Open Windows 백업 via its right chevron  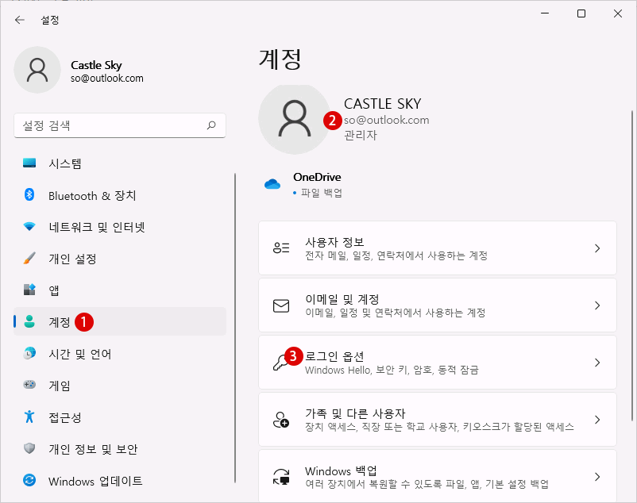tap(597, 477)
